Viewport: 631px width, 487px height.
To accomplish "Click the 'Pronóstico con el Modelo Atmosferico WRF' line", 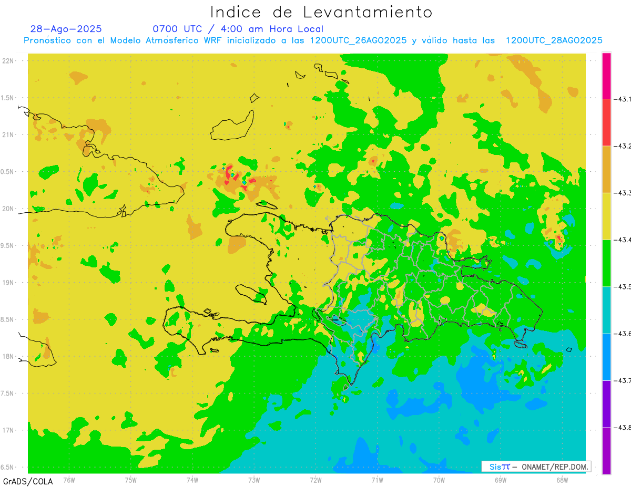I will [313, 40].
